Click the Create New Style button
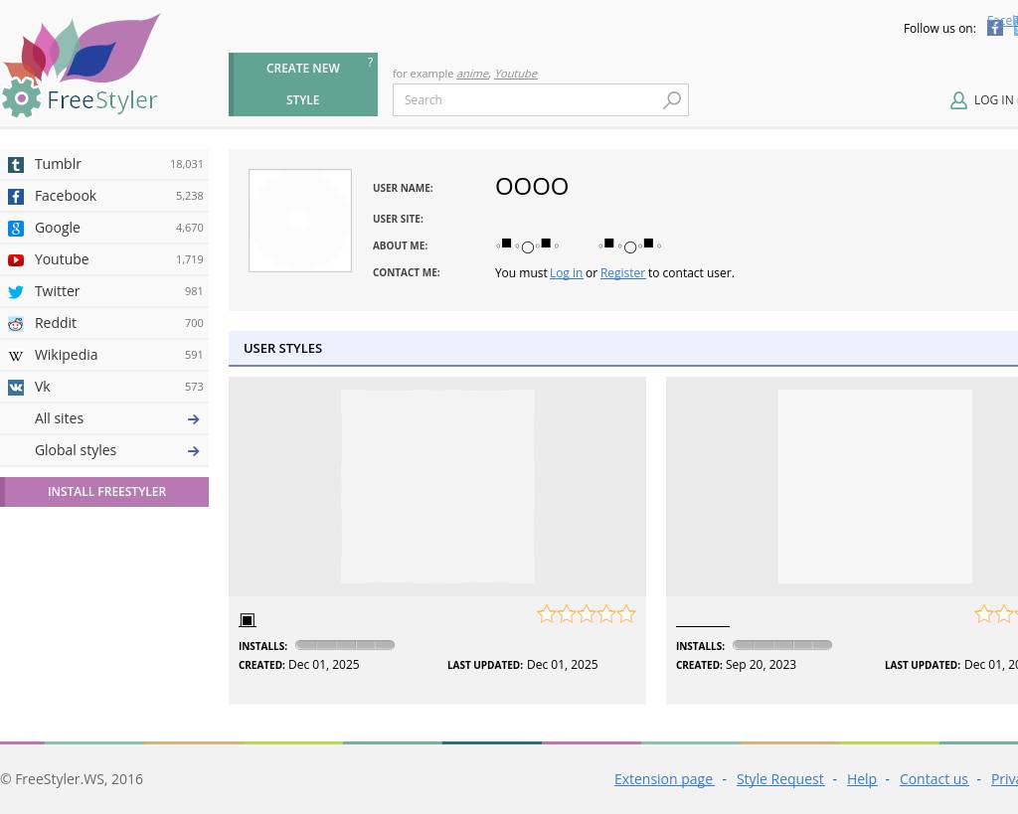1018x814 pixels. (x=302, y=84)
